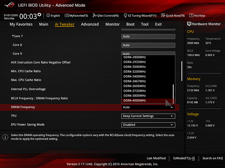Select BCLK Frequency : DRAM Frequency Ratio
225x168 pixels.
tap(39, 98)
